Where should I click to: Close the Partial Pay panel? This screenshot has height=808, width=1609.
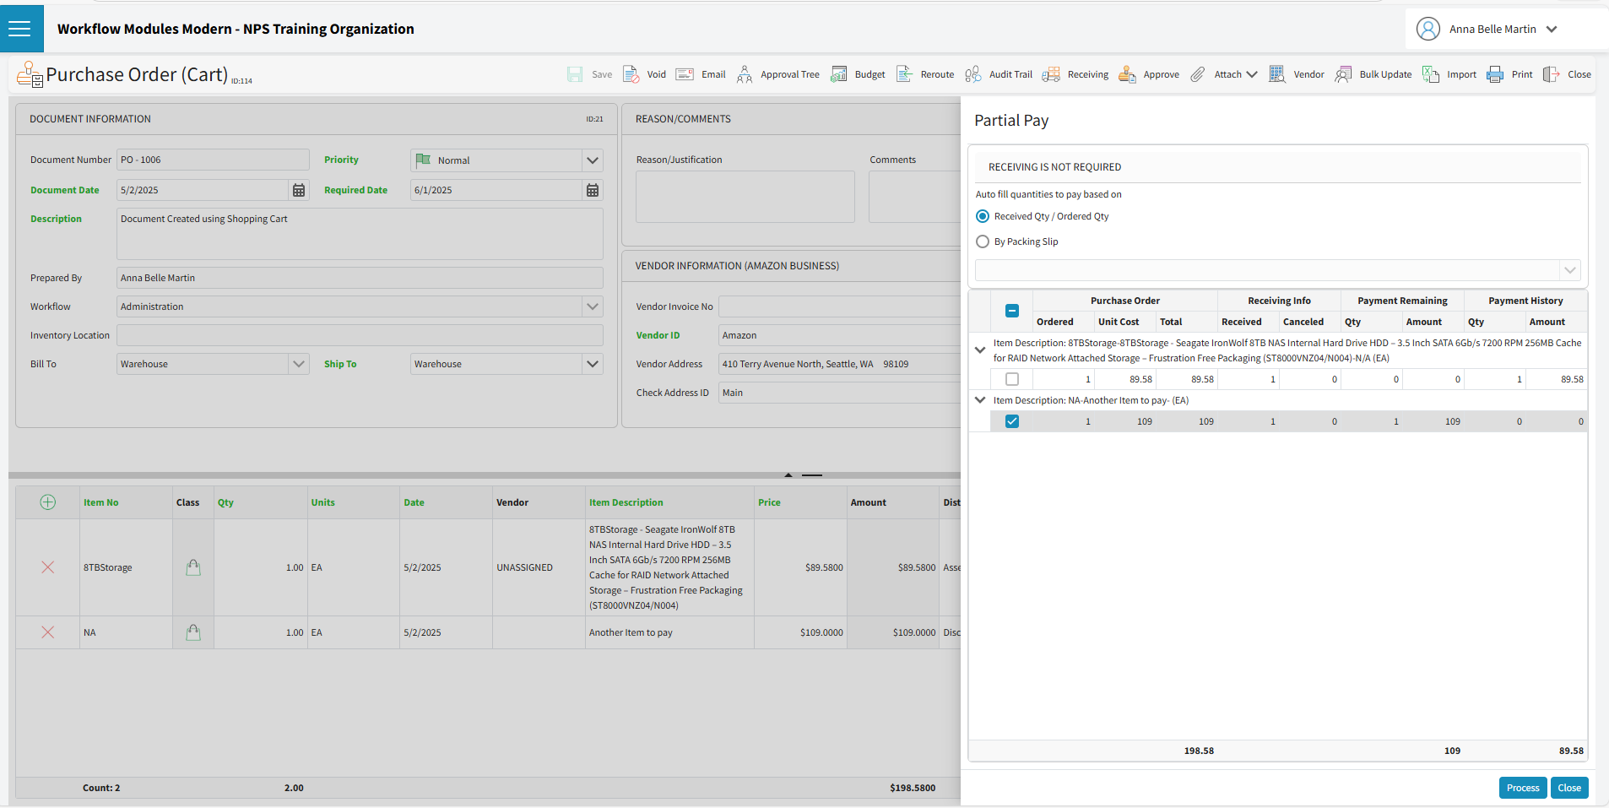click(x=1569, y=788)
